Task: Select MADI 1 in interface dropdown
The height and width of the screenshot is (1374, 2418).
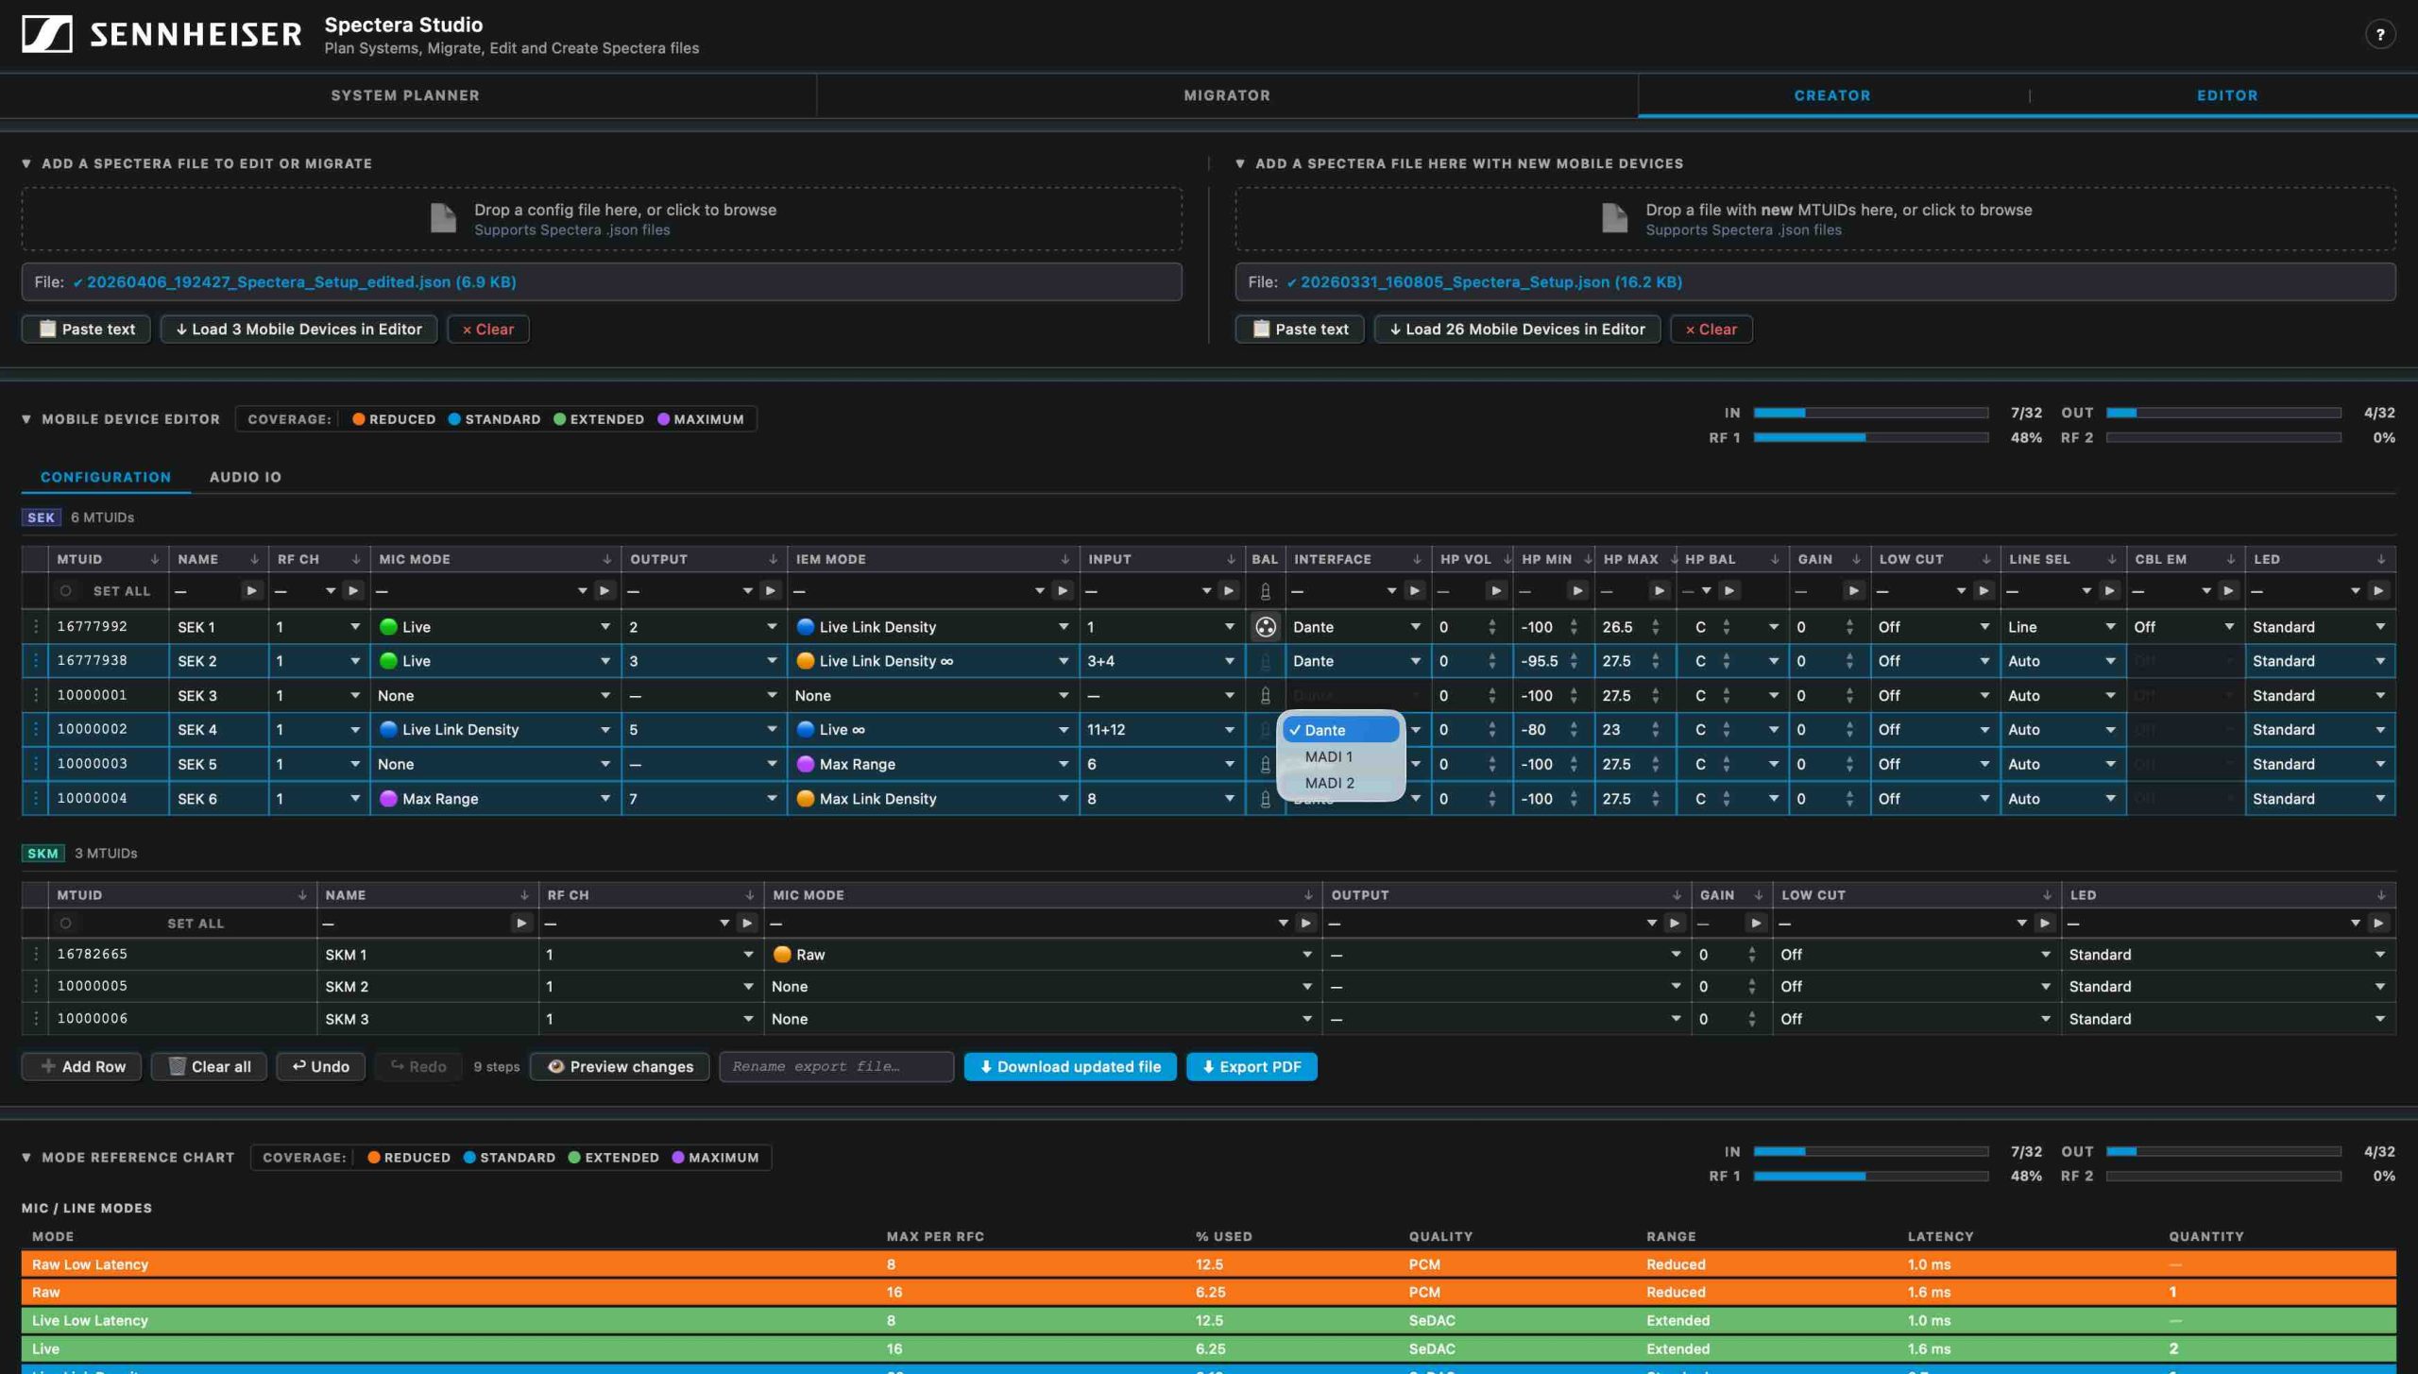Action: tap(1328, 757)
